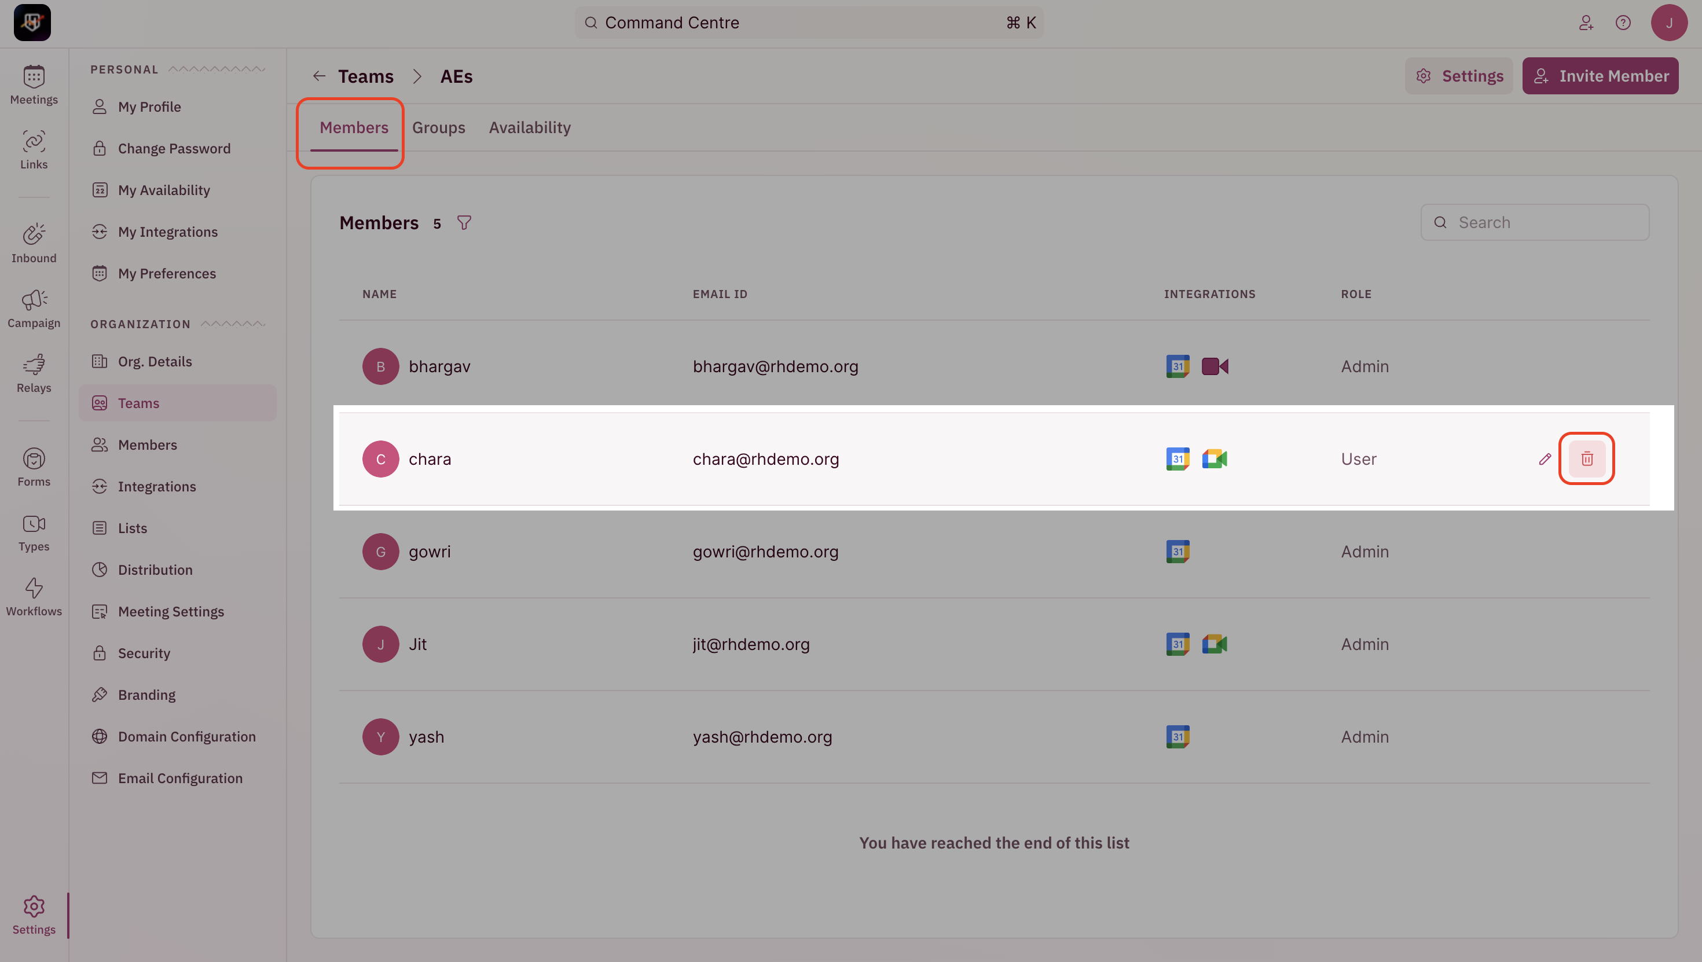Click the team Settings button at the top right
1702x962 pixels.
point(1459,76)
